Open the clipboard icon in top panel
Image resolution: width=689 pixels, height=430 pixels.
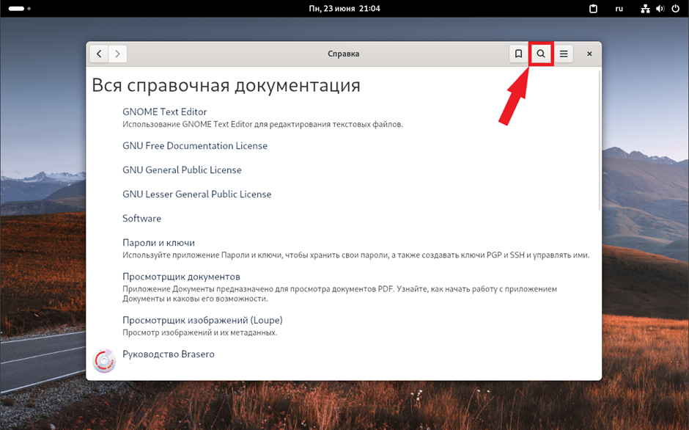[x=594, y=9]
